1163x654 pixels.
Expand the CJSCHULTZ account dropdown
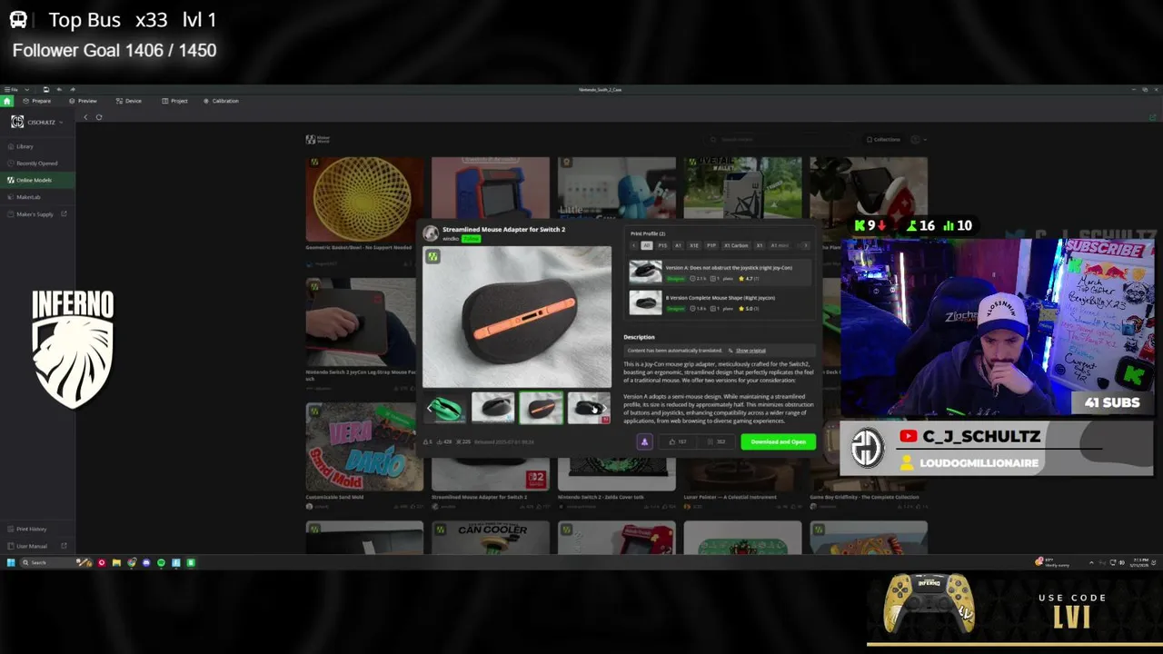[61, 122]
